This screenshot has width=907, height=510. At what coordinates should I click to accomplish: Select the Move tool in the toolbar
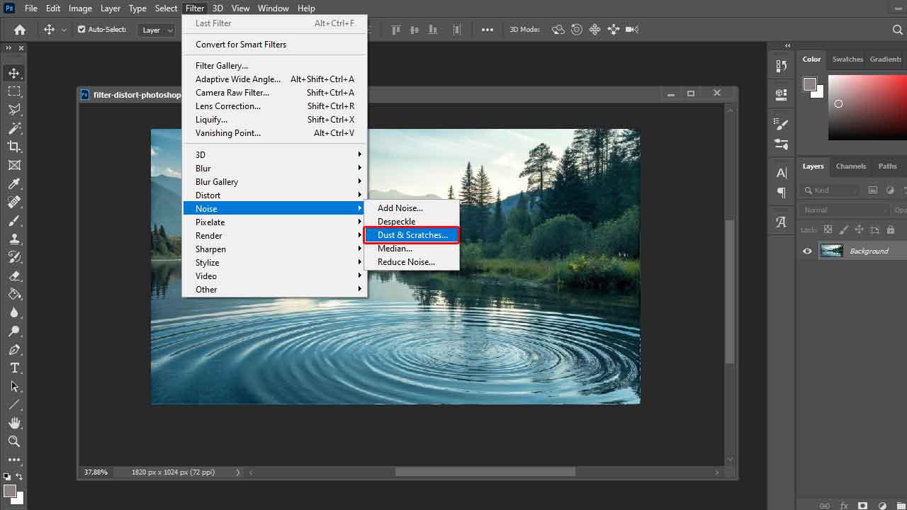pos(13,73)
